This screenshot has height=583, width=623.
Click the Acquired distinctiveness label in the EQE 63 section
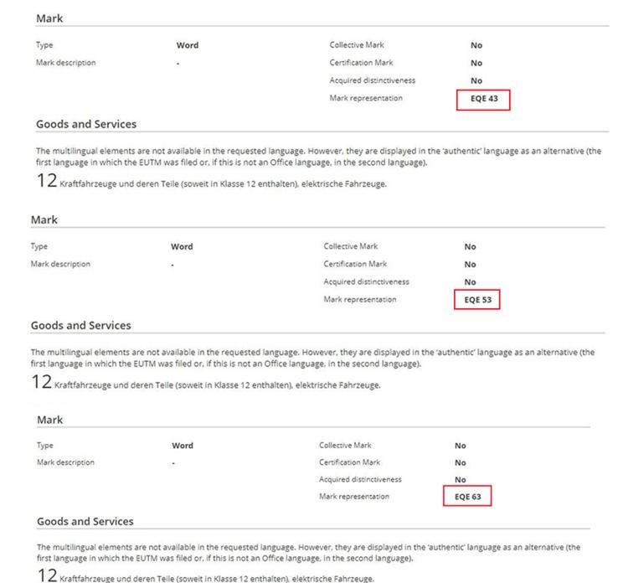pyautogui.click(x=360, y=479)
